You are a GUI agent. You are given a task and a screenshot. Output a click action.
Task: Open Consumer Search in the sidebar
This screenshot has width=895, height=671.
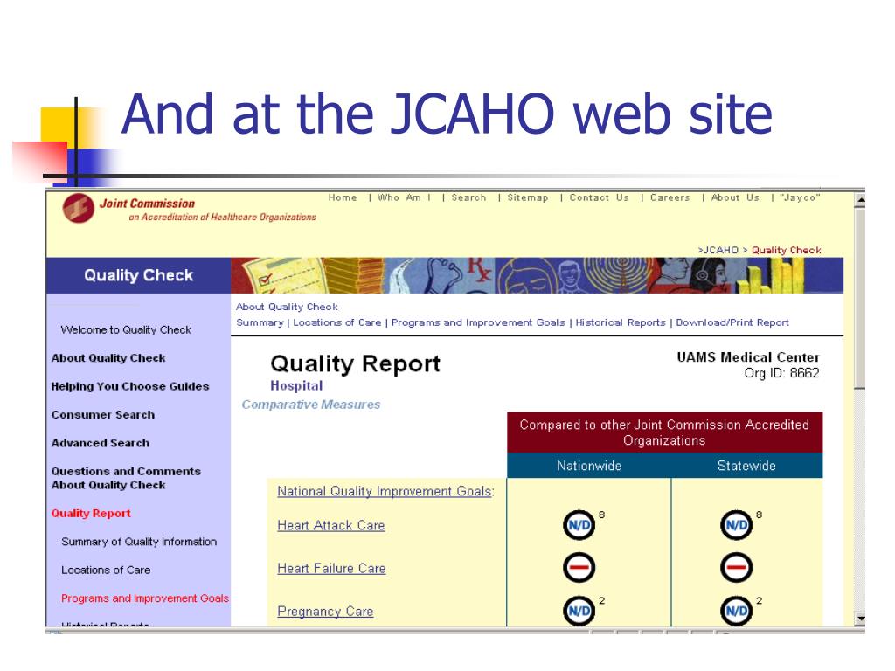click(x=103, y=415)
